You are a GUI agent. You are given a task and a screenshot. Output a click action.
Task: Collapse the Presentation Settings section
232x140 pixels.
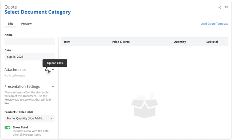click(53, 87)
